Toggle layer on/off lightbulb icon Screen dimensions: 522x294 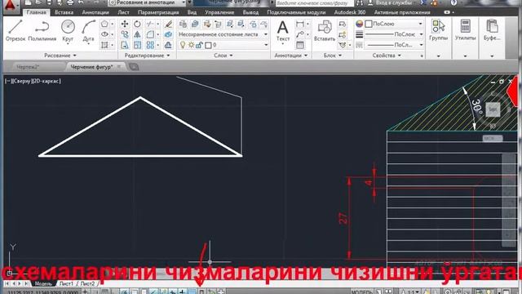coord(183,45)
